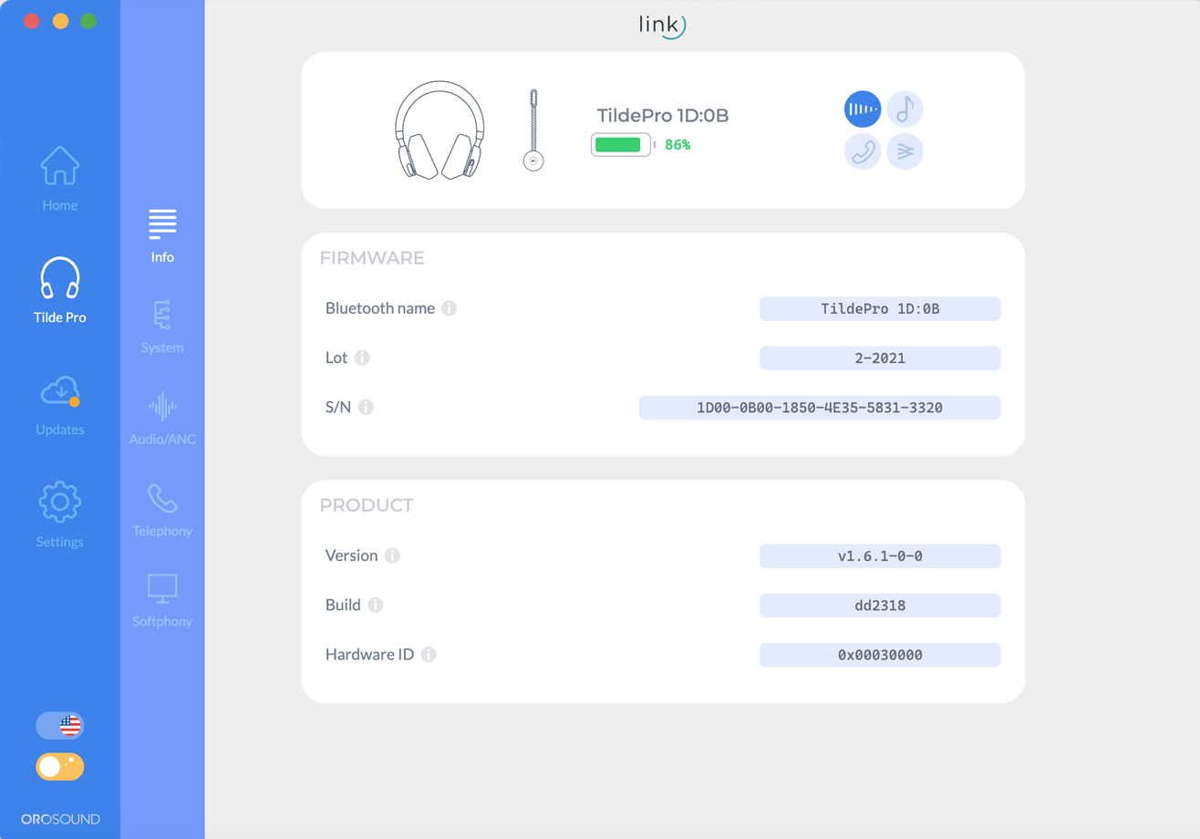This screenshot has height=839, width=1200.
Task: Click the detachable microphone boom illustration
Action: 534,130
